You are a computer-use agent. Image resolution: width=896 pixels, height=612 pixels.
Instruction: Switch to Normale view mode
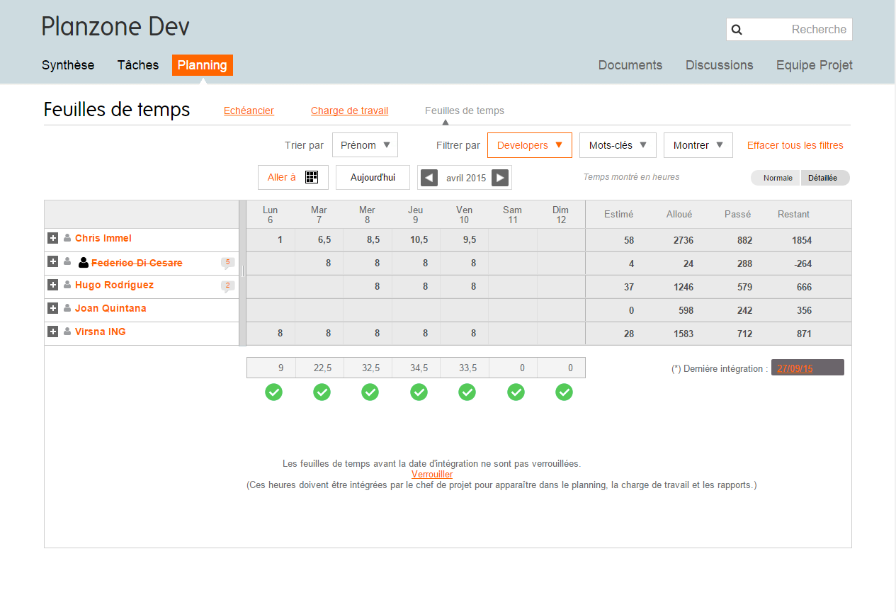pos(777,178)
